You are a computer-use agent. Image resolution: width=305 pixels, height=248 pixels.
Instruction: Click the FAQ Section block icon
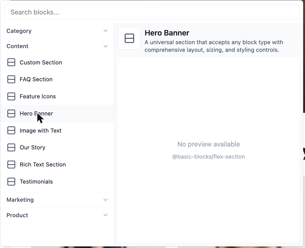point(11,79)
